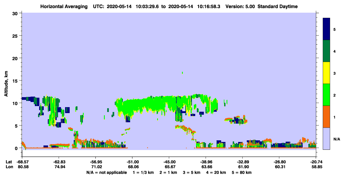
Task: Click the y-axis tick label 25
Action: 16,36
